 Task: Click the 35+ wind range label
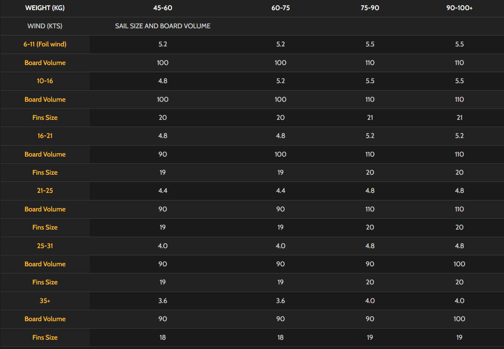[45, 301]
